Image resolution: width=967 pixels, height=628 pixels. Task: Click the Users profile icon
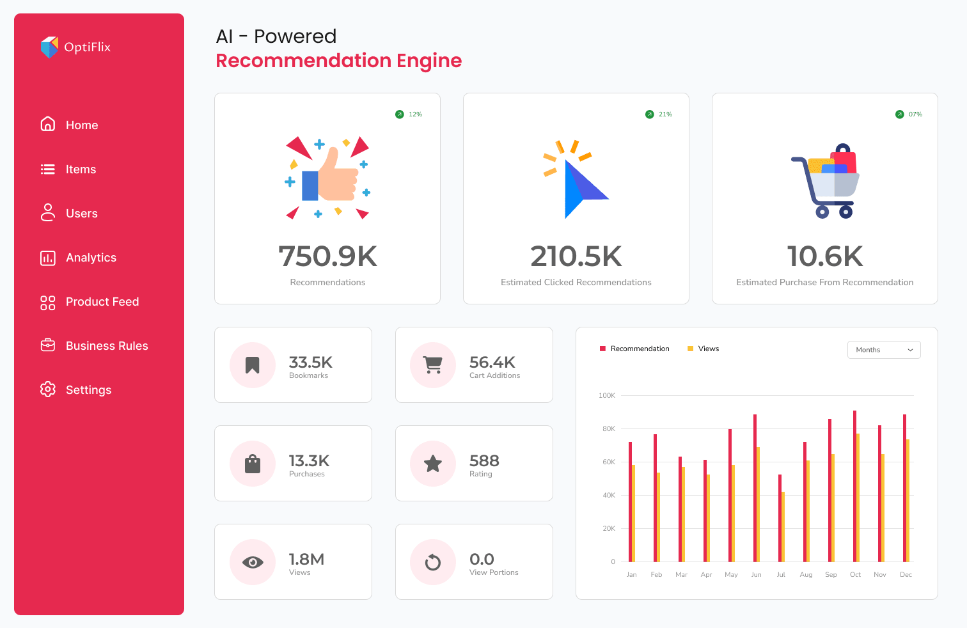(x=48, y=213)
